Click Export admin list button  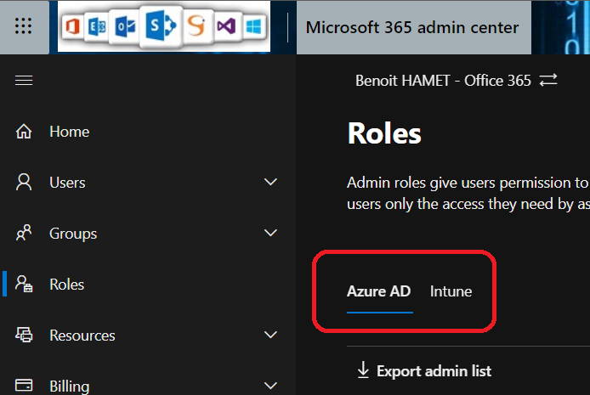(434, 370)
